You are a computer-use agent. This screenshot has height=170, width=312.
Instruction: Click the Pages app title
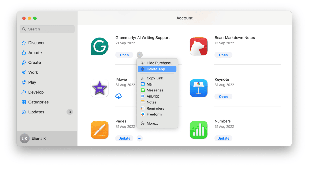pos(121,121)
